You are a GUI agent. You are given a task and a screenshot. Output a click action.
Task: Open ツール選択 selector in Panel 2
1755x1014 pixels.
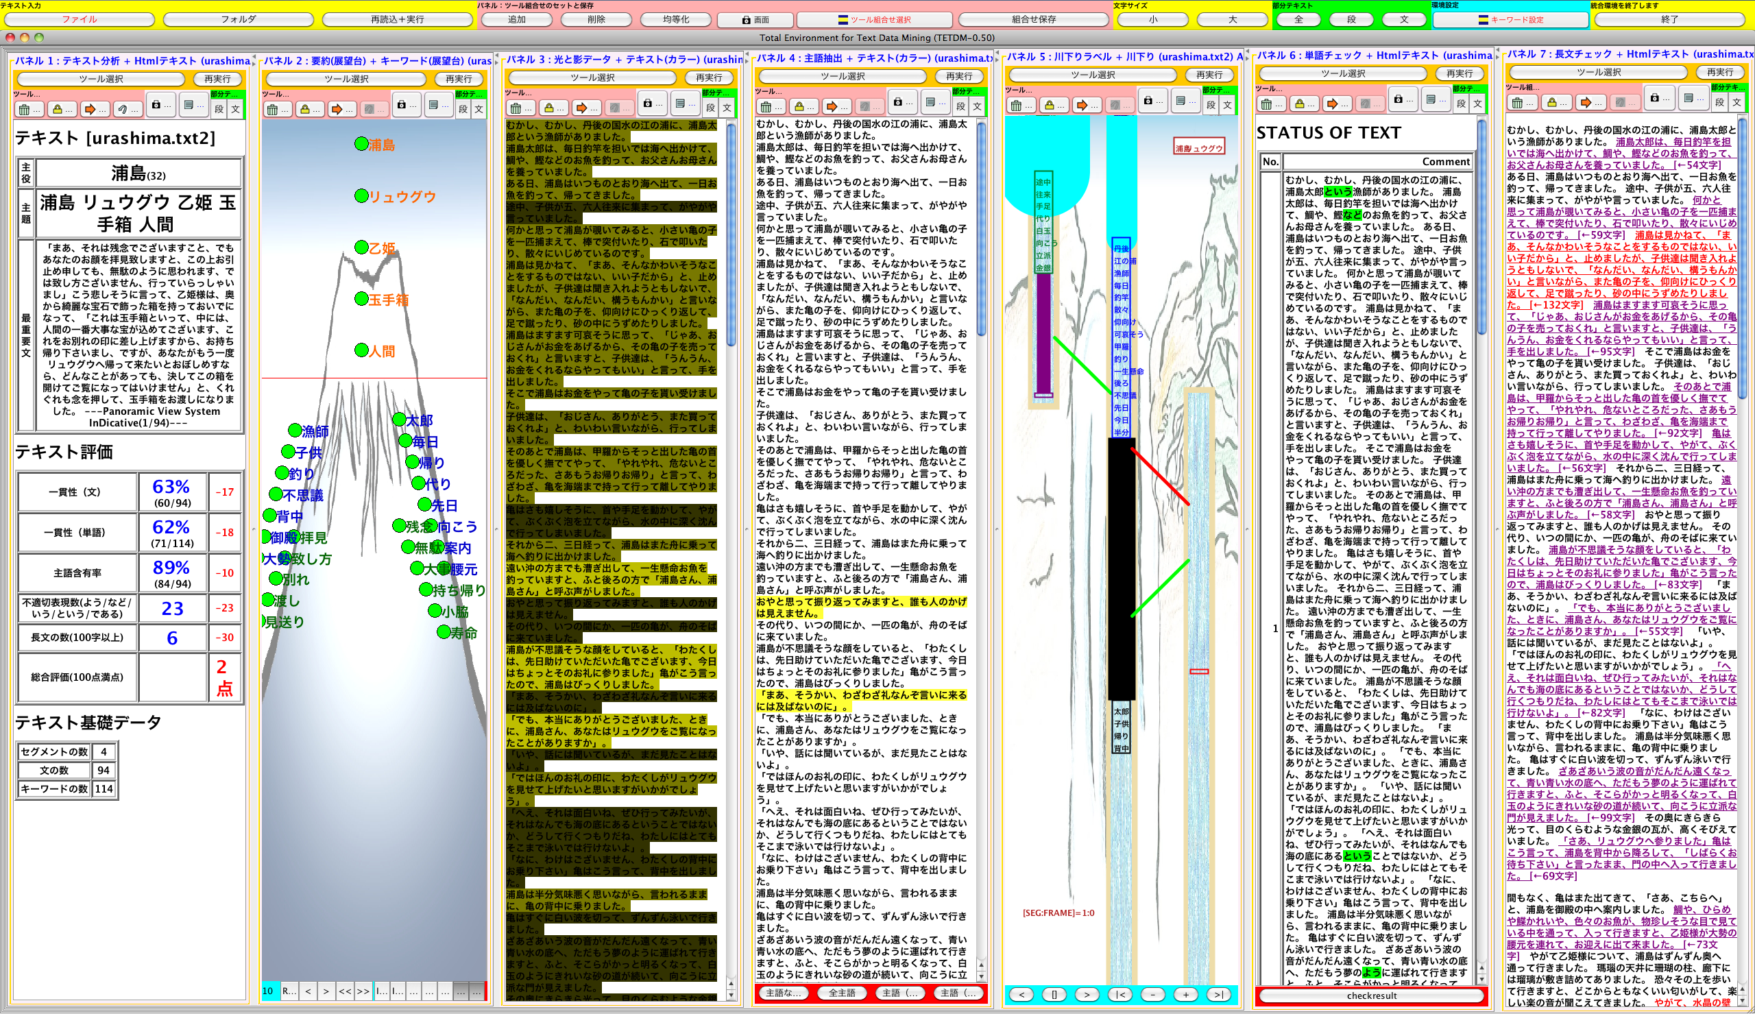(347, 79)
